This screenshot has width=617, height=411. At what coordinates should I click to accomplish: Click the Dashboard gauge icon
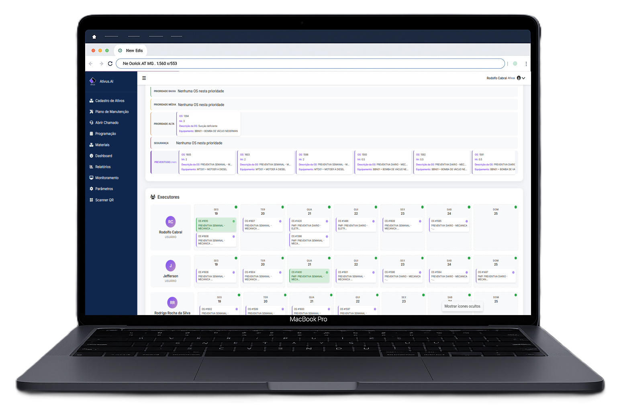point(92,156)
